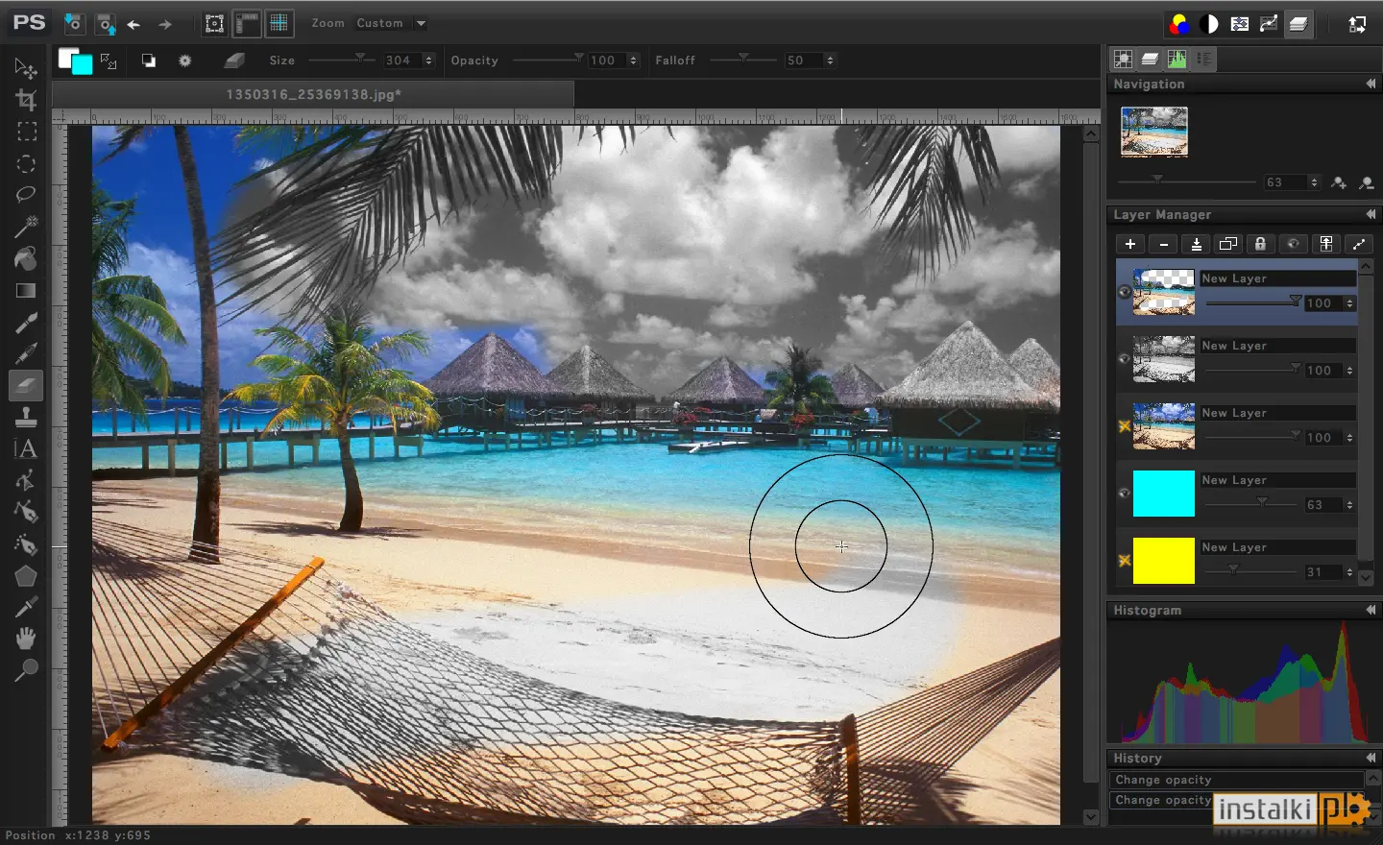Select first Change opacity history entry

(1237, 780)
